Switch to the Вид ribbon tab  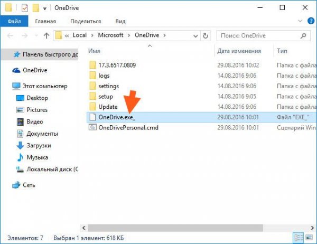click(x=120, y=21)
